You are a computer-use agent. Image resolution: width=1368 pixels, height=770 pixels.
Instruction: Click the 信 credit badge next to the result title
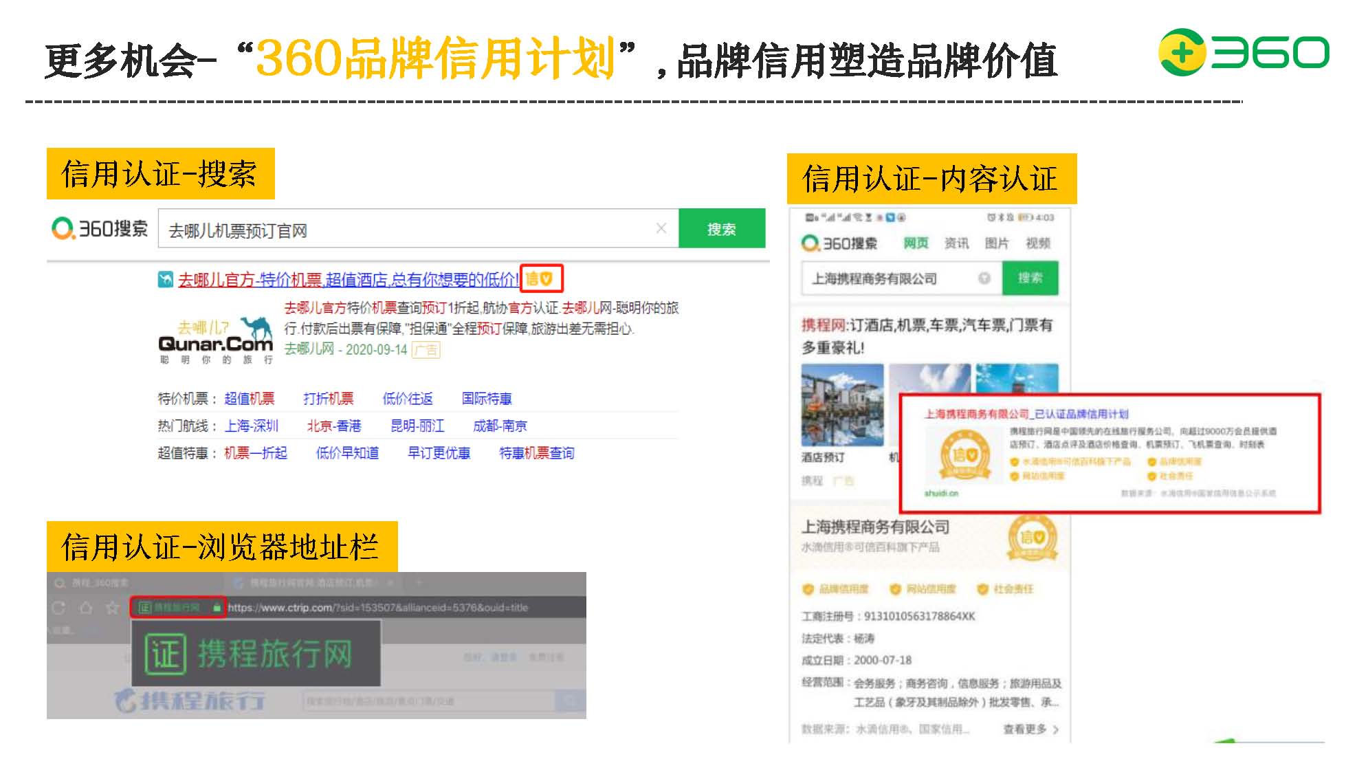pyautogui.click(x=540, y=279)
